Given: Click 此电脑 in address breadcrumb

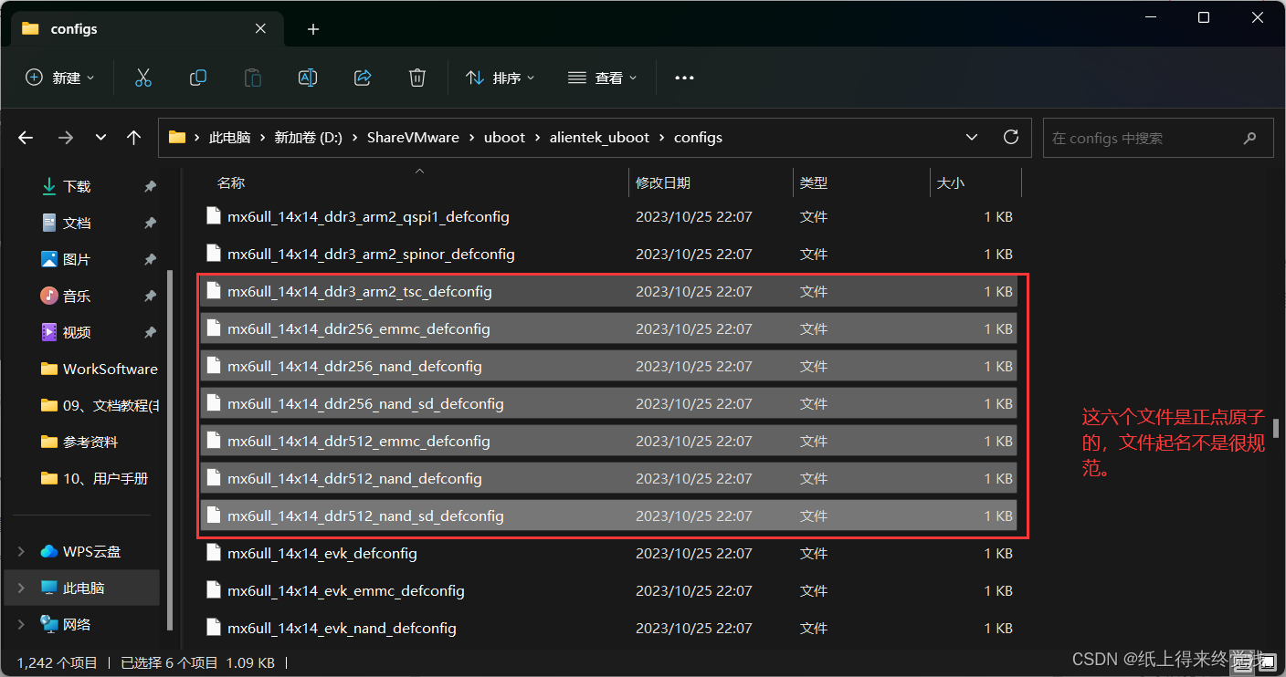Looking at the screenshot, I should [x=229, y=138].
